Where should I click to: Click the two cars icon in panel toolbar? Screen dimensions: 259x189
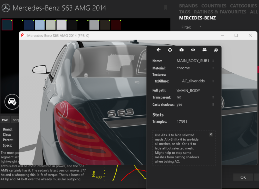coord(216,50)
